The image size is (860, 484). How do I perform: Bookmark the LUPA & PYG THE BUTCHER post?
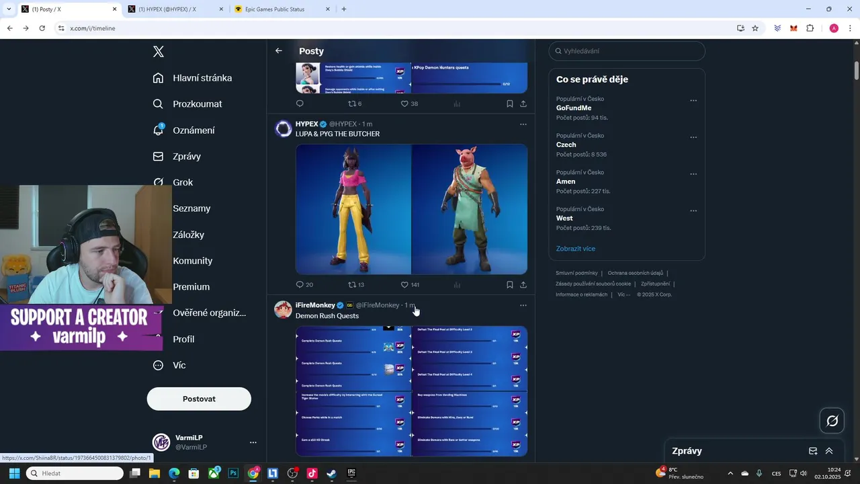pos(510,284)
